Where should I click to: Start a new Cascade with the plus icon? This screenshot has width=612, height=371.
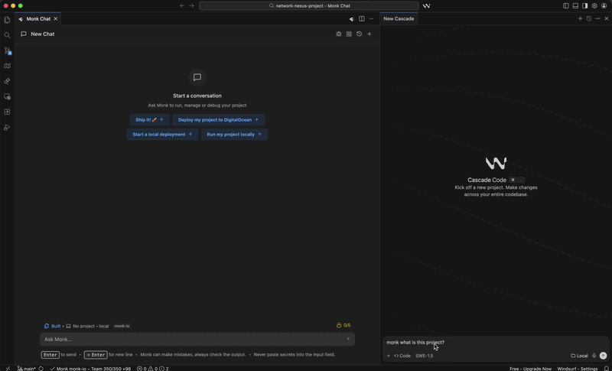tap(580, 18)
